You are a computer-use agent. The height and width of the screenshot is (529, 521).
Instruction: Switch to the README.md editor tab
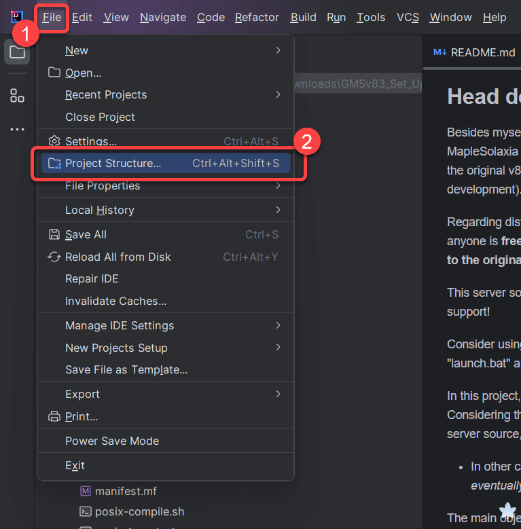(x=474, y=52)
